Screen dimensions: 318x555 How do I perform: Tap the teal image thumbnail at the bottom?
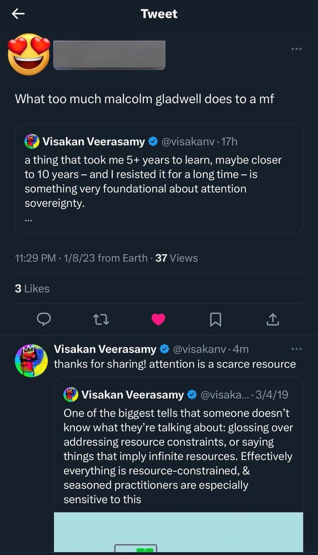[178, 532]
